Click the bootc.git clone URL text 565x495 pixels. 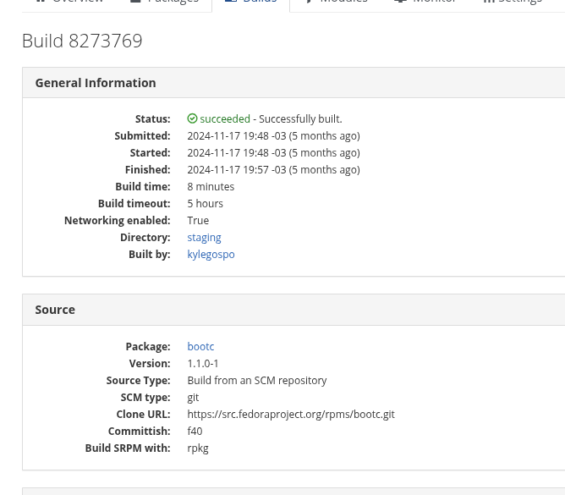[290, 415]
